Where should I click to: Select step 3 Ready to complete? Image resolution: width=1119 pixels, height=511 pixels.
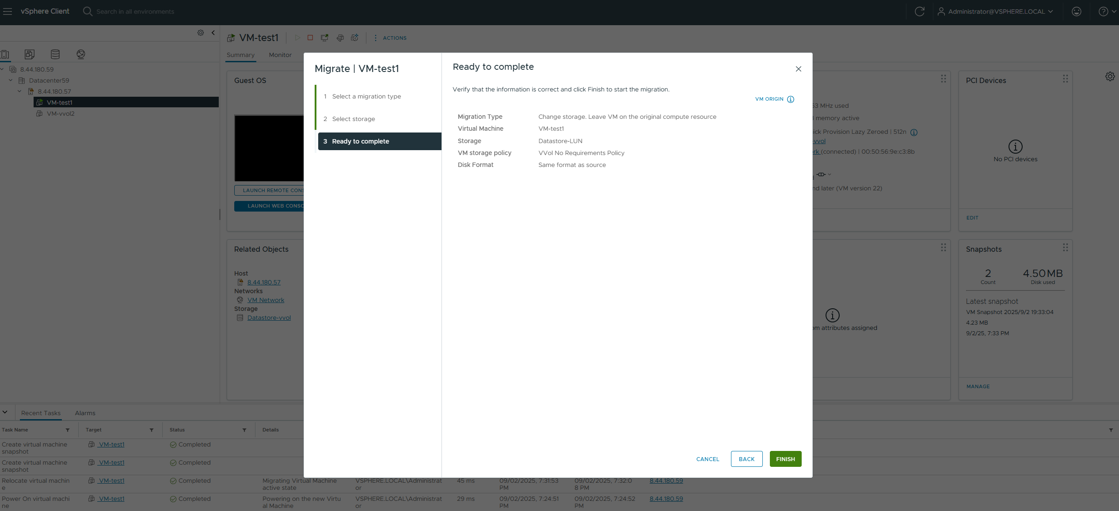click(380, 141)
